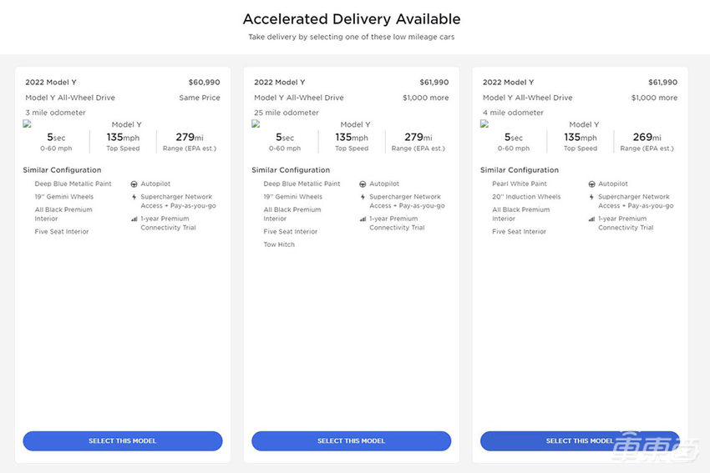Click Model Y image placeholder in 25 mile card
This screenshot has width=710, height=473.
click(x=256, y=123)
